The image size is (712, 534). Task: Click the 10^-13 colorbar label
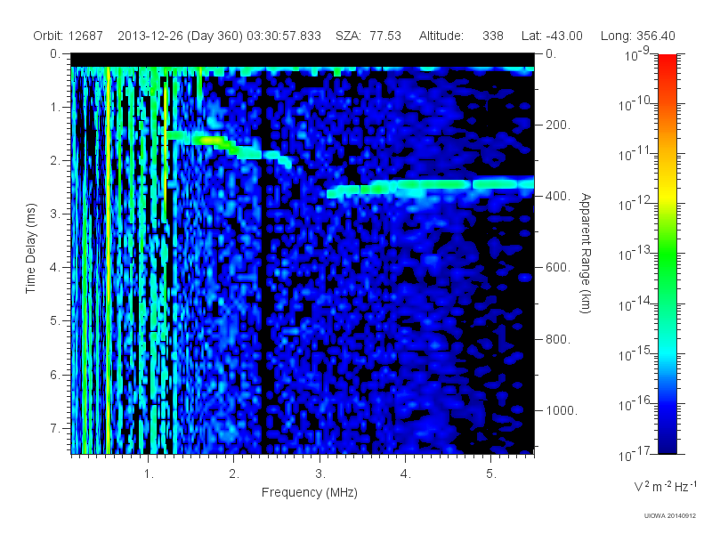coord(636,254)
